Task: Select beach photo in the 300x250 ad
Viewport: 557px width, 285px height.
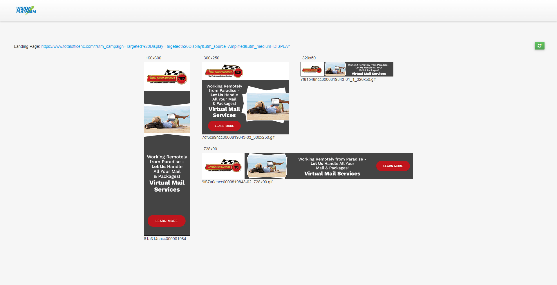Action: (267, 107)
